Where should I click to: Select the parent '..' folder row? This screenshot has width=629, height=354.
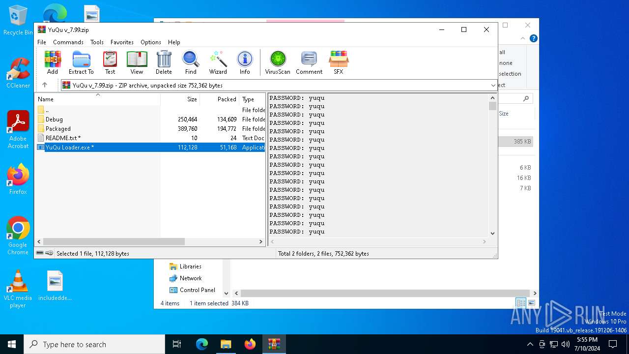click(x=151, y=110)
